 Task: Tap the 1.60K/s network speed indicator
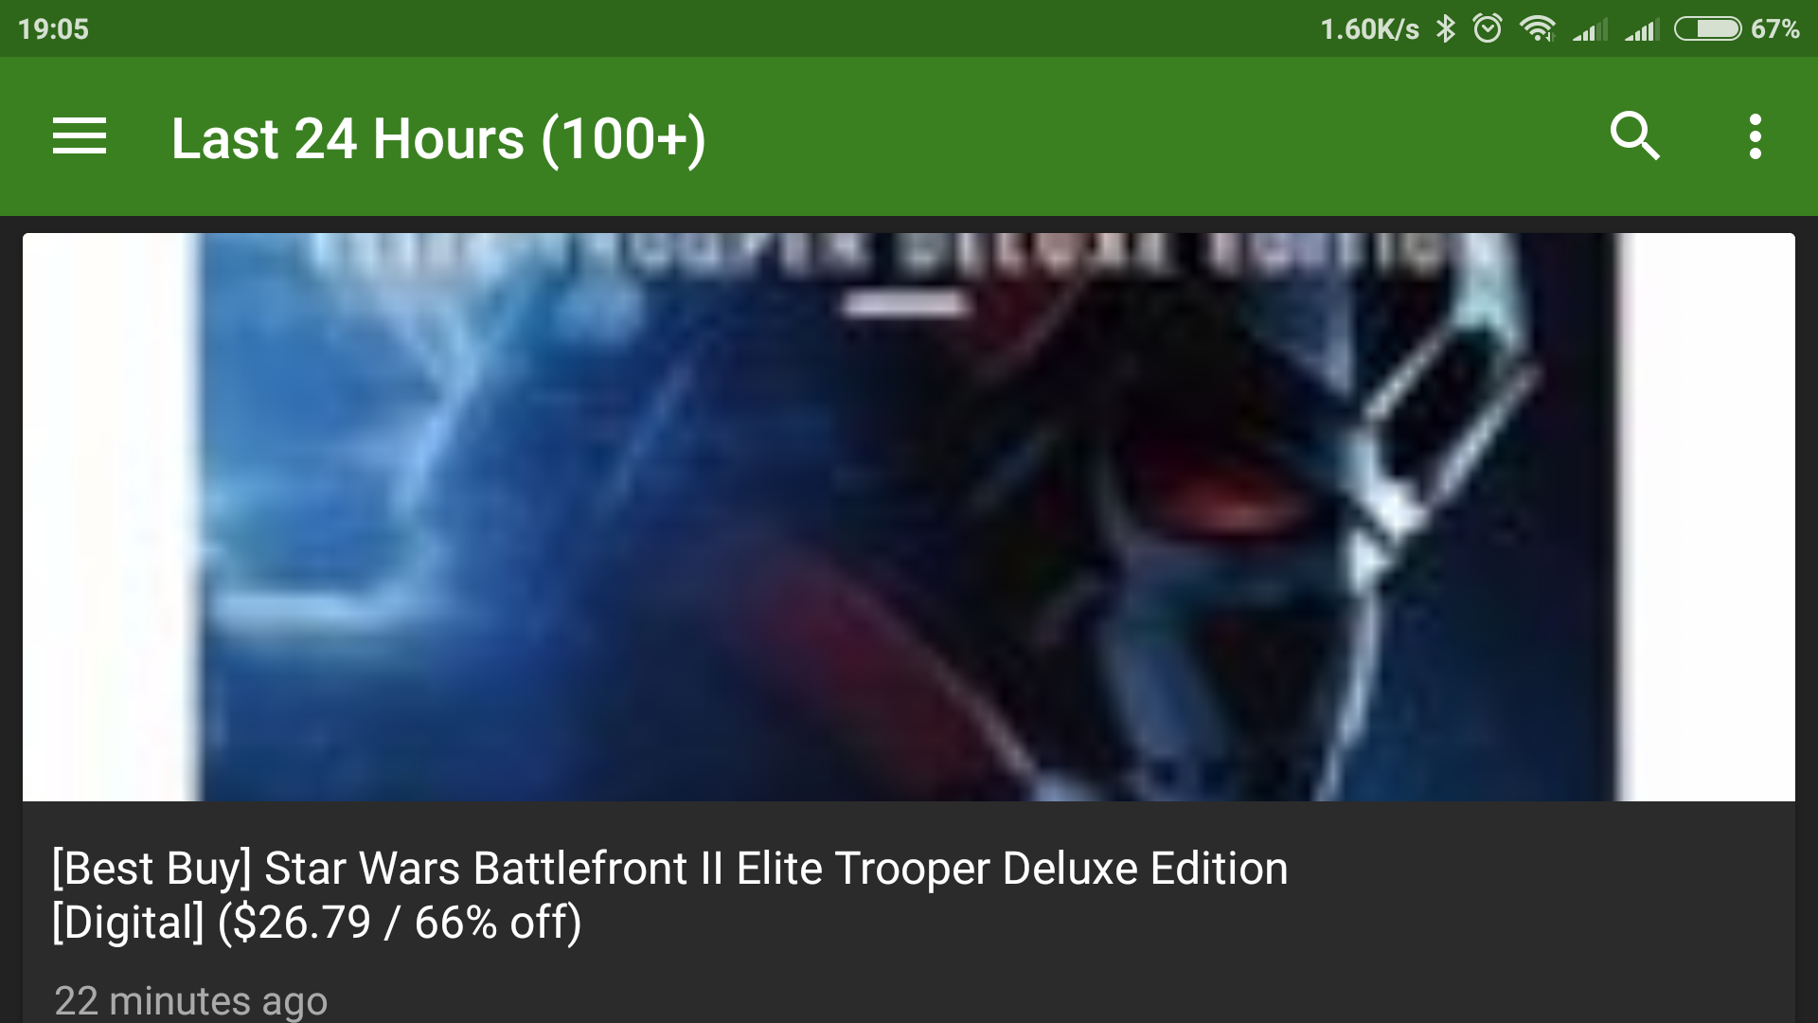[x=1369, y=29]
